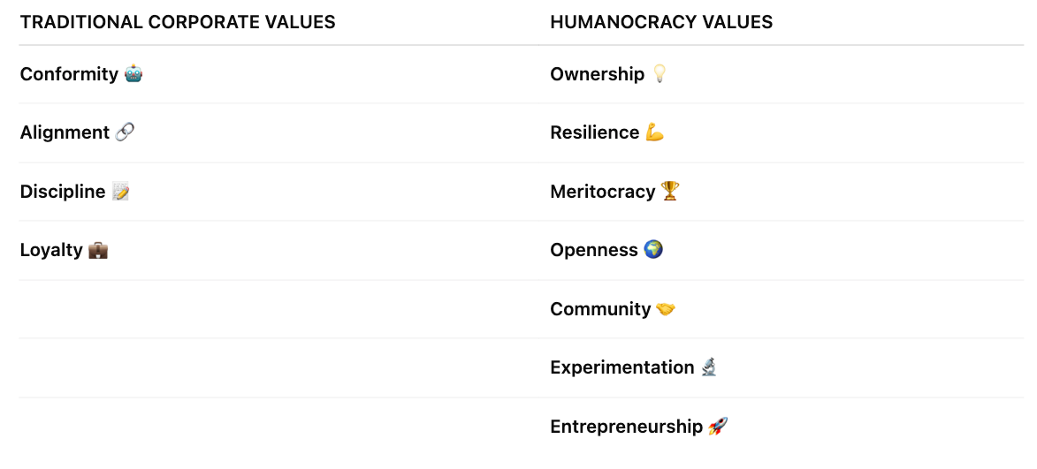Click the memo emoji beside Discipline
This screenshot has height=469, width=1037.
tap(121, 192)
